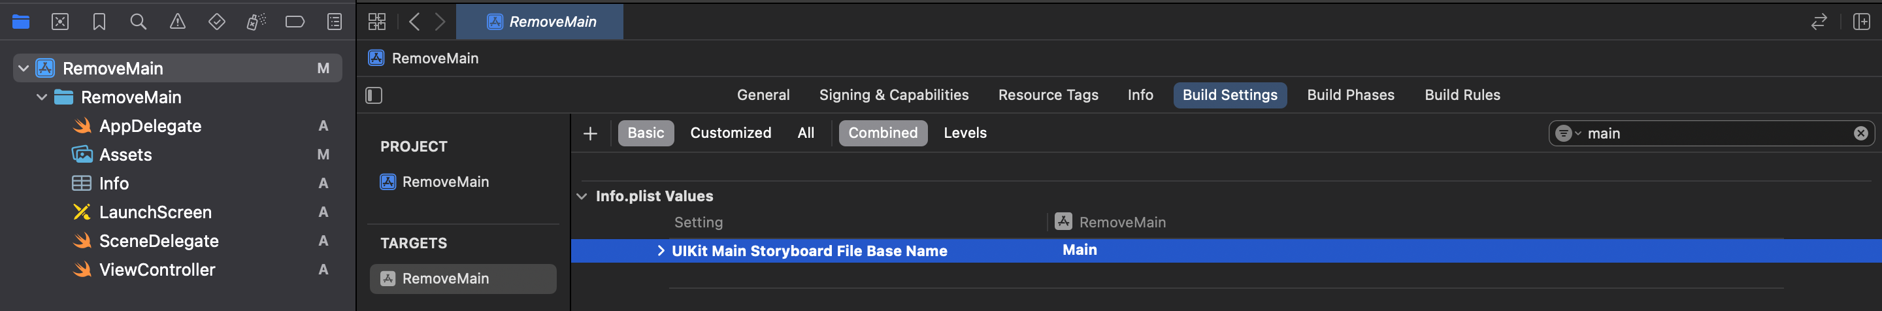The width and height of the screenshot is (1882, 311).
Task: Open the Debug navigator icon
Action: (256, 22)
